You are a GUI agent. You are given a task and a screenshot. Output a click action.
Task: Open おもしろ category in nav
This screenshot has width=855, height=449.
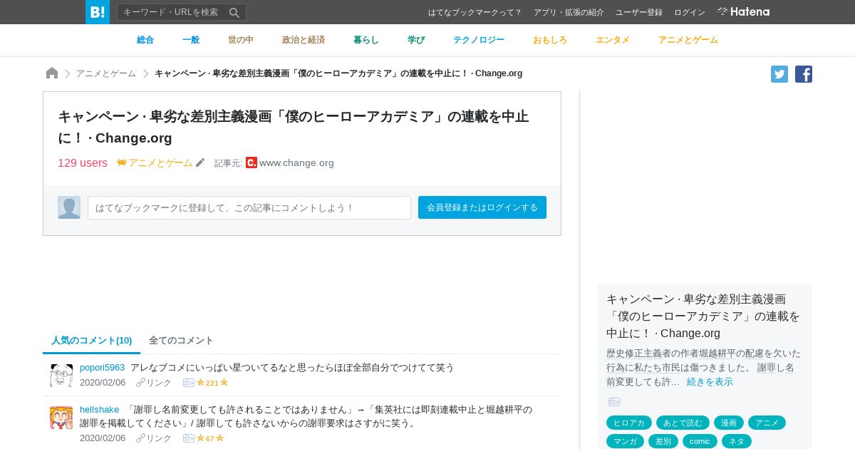click(x=550, y=40)
